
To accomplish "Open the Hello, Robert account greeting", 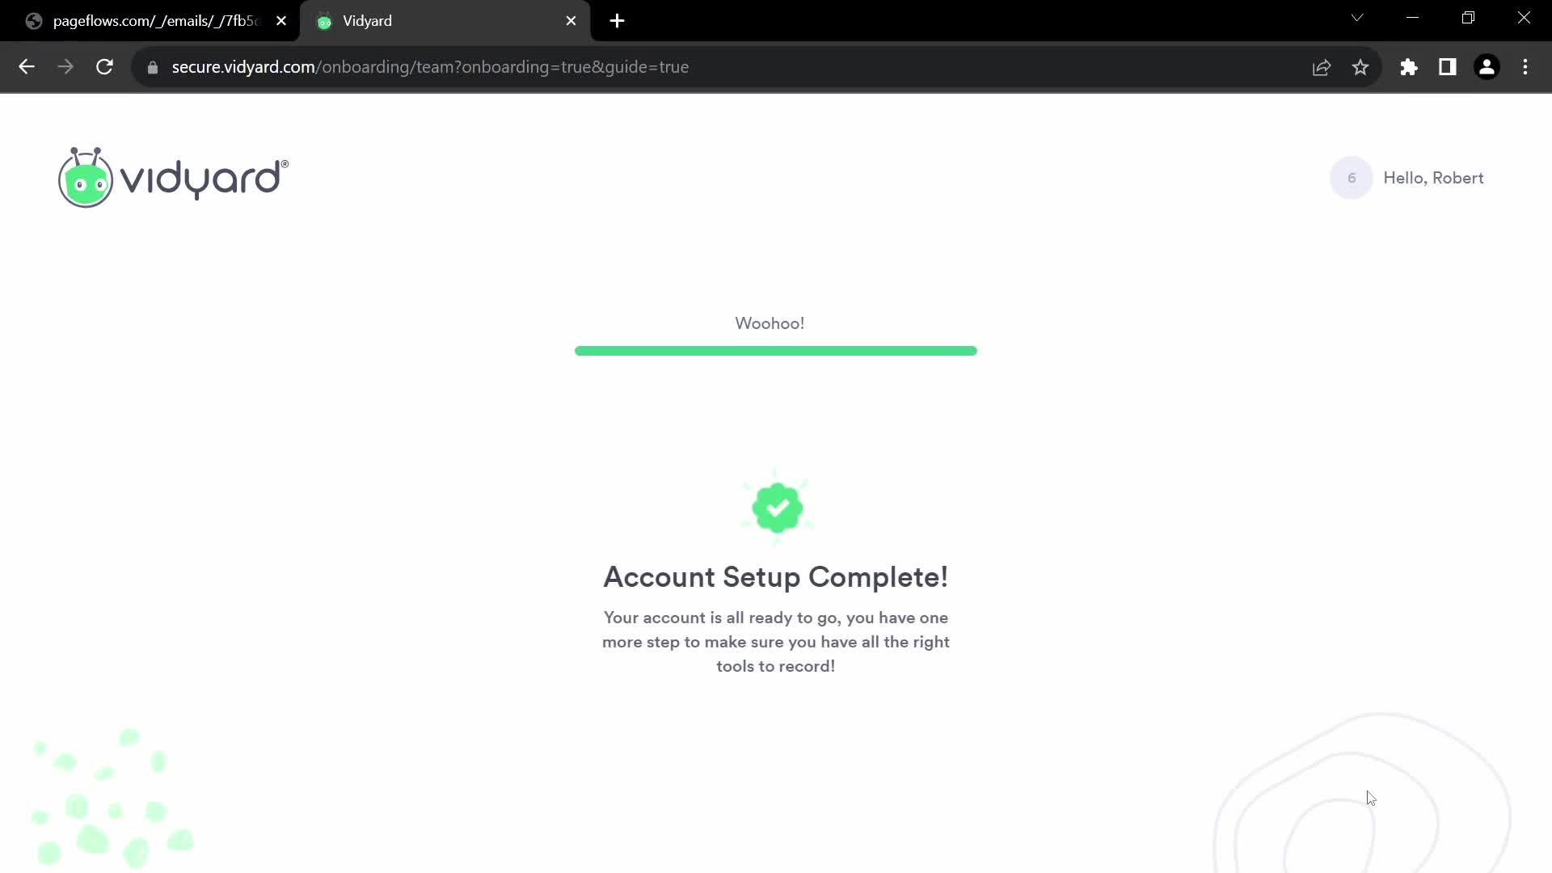I will 1433,178.
